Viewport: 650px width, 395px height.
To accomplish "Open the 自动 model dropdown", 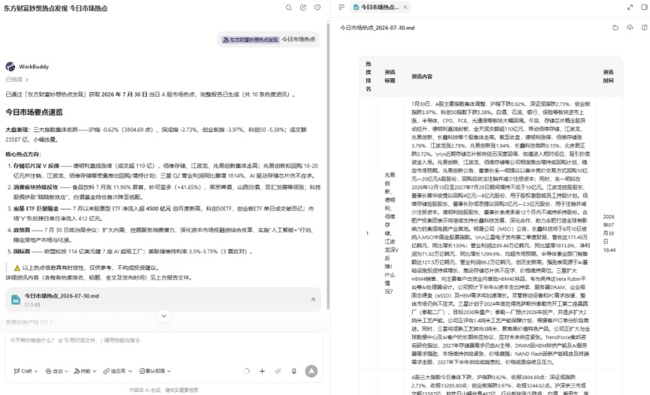I will (56, 371).
